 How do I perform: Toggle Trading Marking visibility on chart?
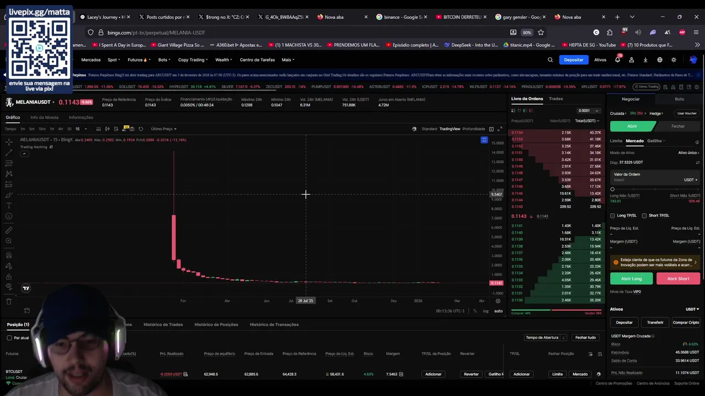pos(51,147)
